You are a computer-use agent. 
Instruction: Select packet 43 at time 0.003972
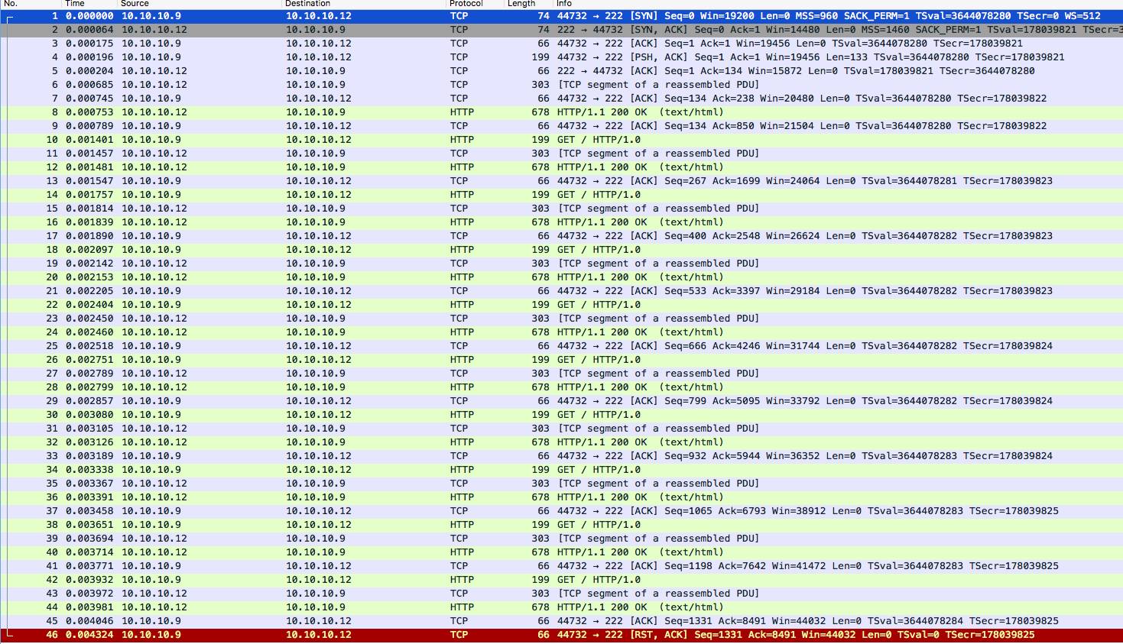click(x=561, y=594)
